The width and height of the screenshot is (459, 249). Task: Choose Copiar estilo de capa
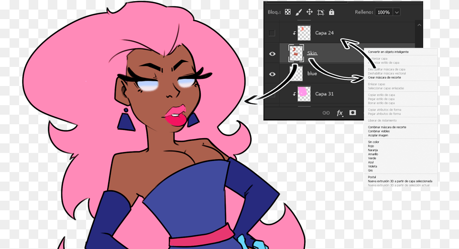[x=382, y=95]
